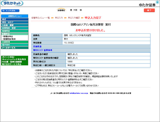Open the 各種照会 menu

pyautogui.click(x=15, y=31)
